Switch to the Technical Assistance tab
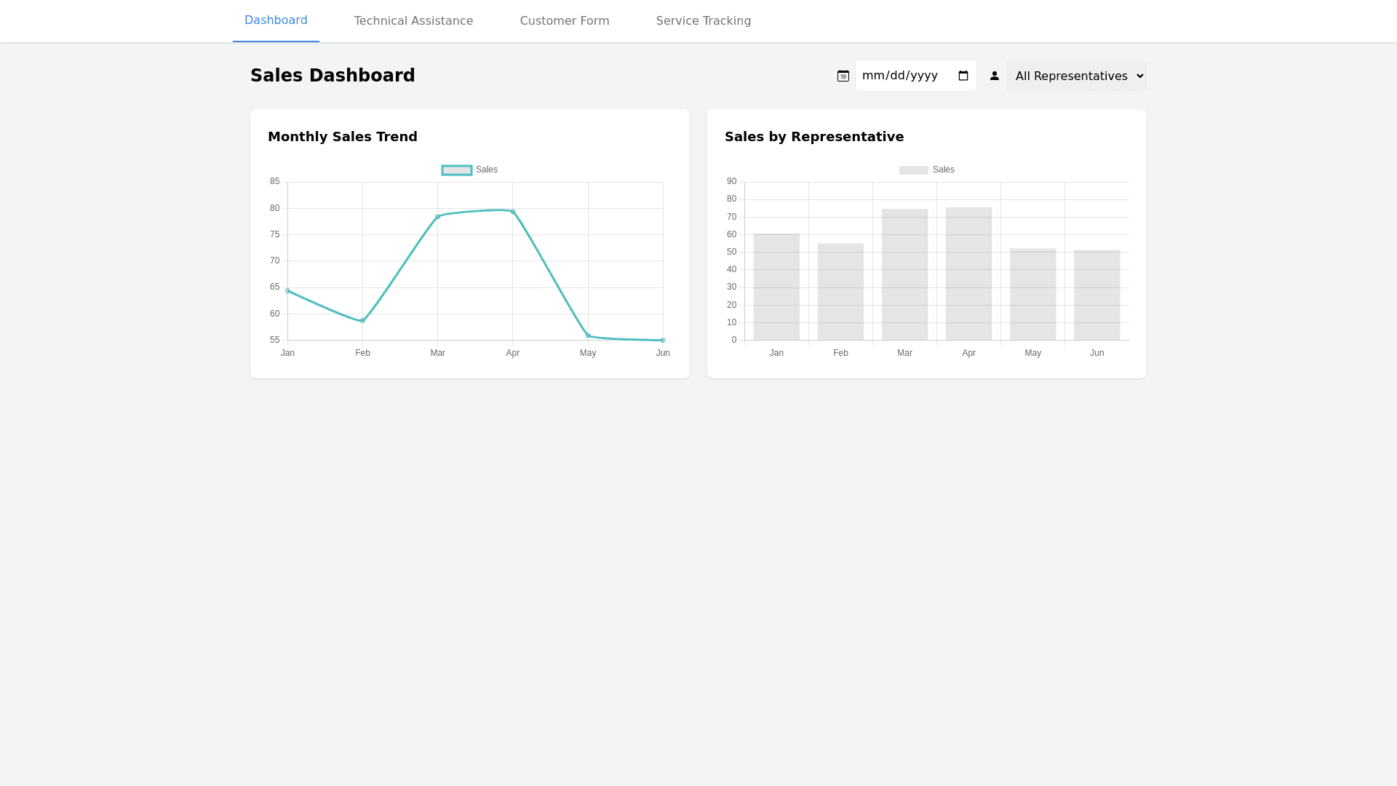 413,20
